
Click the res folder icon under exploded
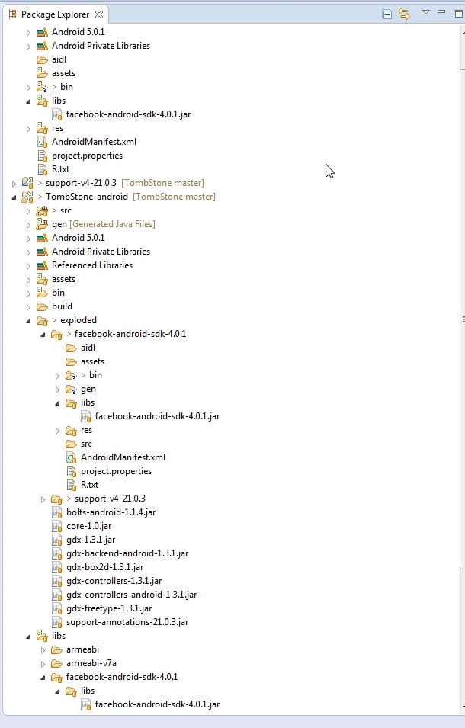tap(71, 430)
